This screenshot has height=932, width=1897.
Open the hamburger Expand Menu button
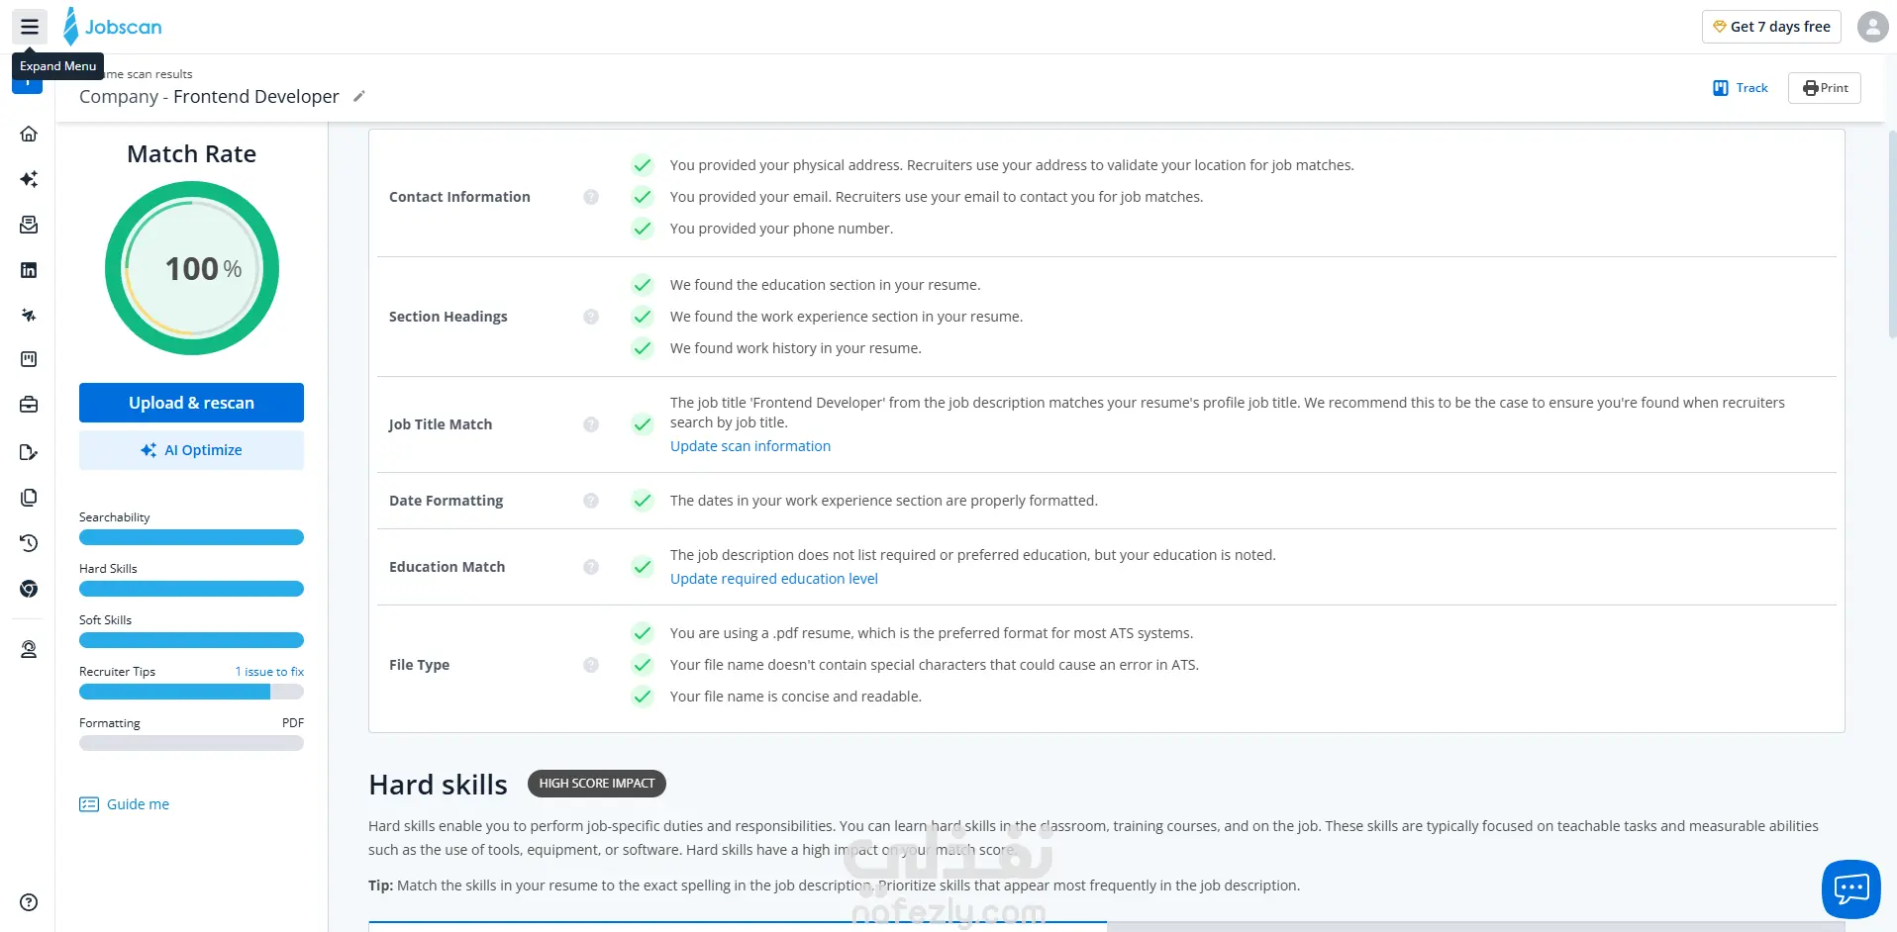[x=30, y=27]
